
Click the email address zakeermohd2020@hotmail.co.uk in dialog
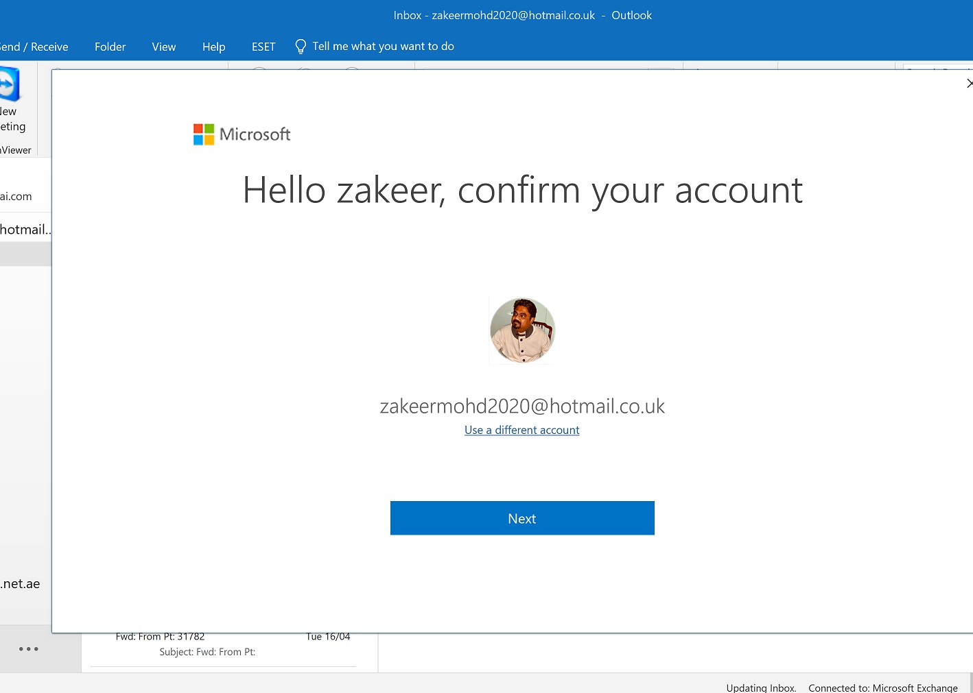pos(522,406)
